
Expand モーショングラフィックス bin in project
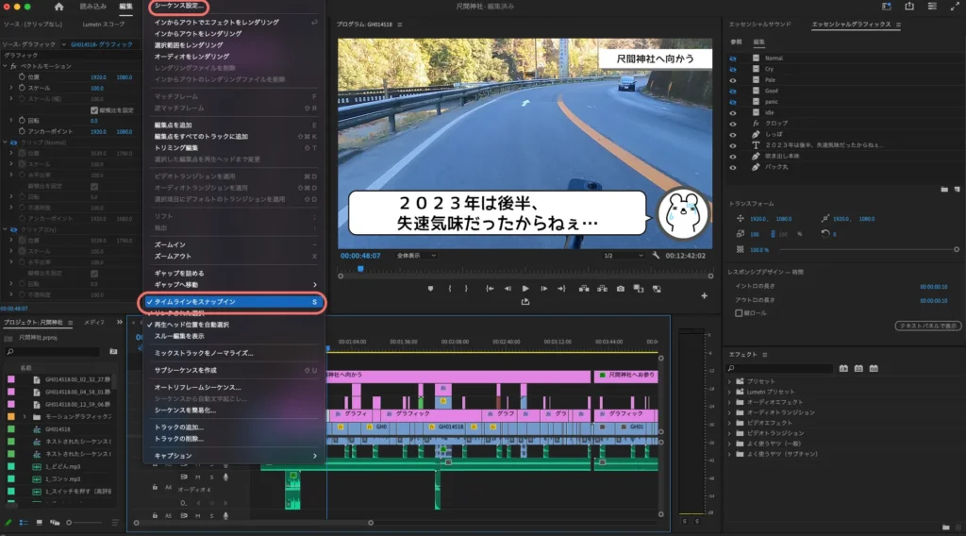(x=25, y=417)
